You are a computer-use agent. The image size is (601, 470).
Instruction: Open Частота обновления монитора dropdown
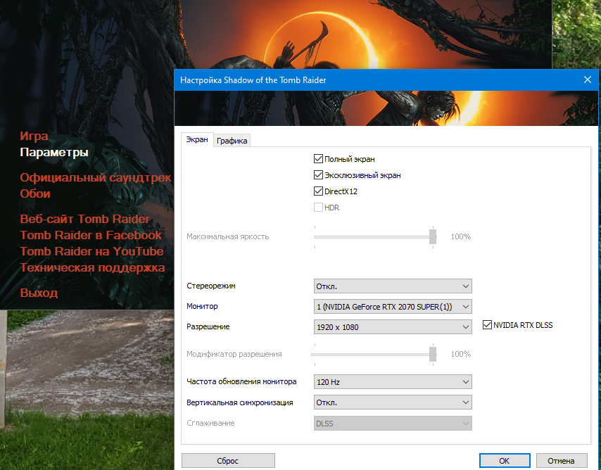point(393,382)
